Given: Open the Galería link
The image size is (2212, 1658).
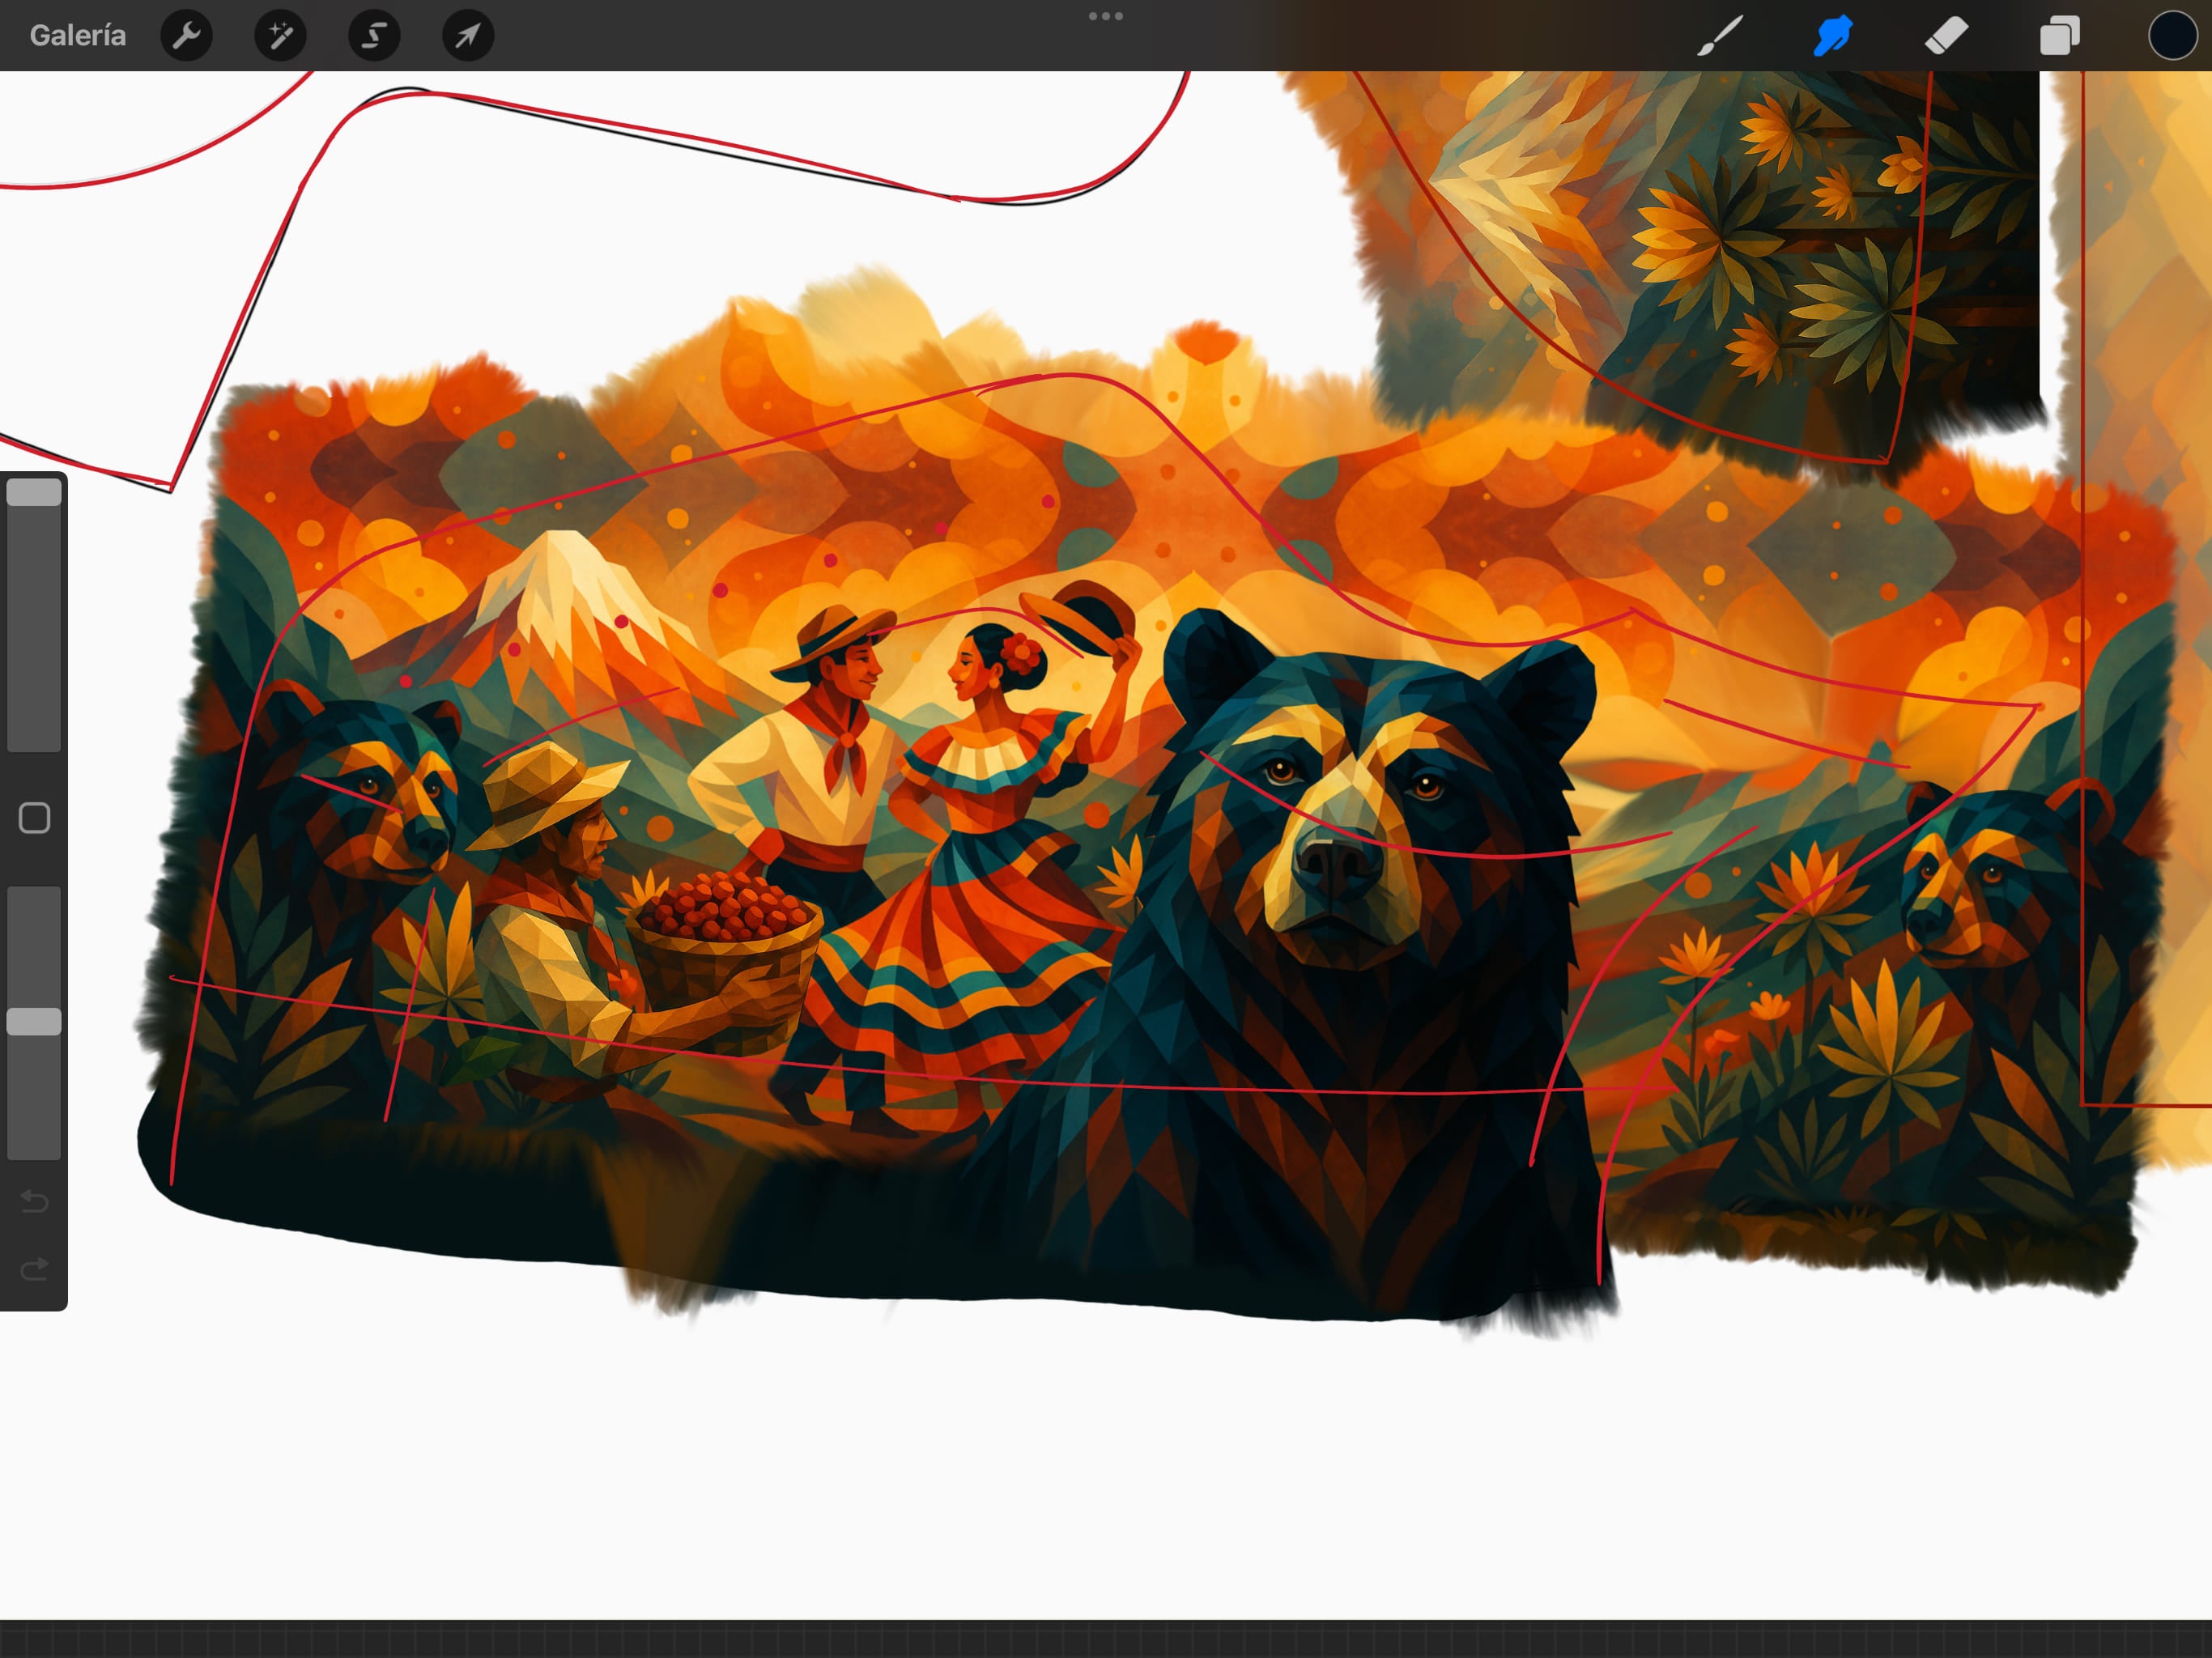Looking at the screenshot, I should point(78,36).
